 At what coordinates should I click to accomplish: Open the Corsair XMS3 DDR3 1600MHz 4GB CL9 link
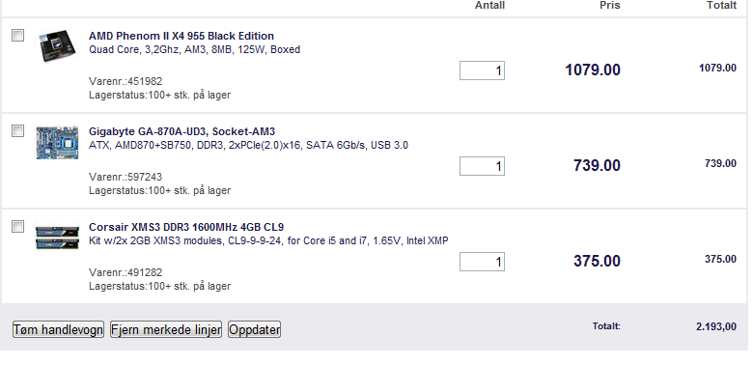coord(186,227)
